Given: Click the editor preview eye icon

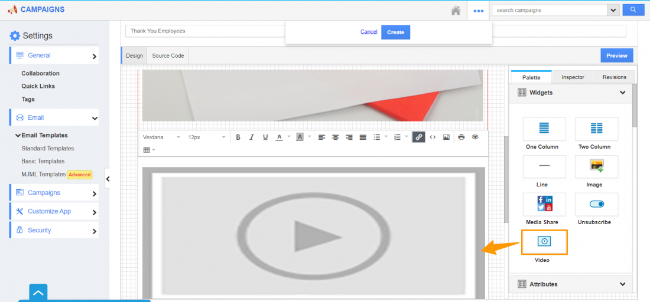Looking at the screenshot, I should pos(475,137).
